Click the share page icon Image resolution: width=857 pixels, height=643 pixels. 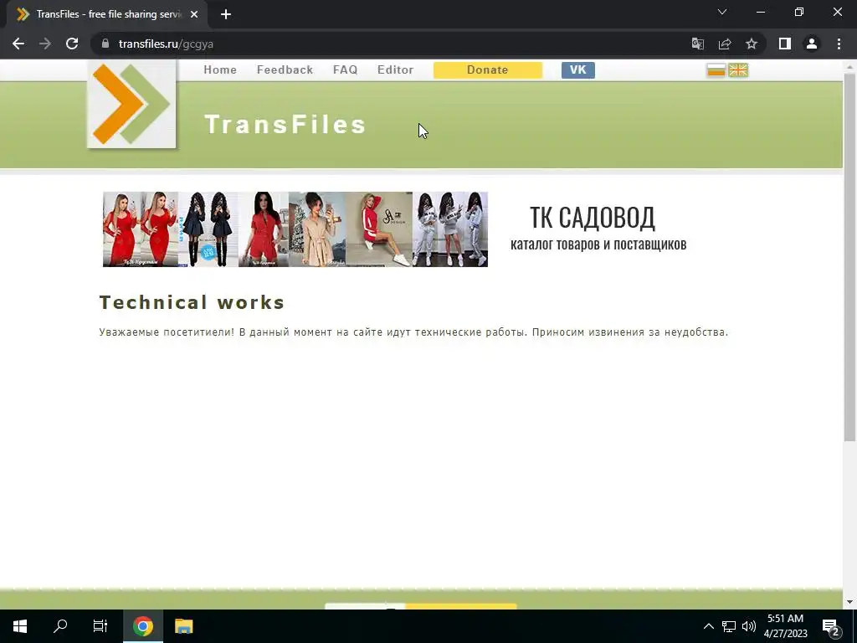coord(725,44)
